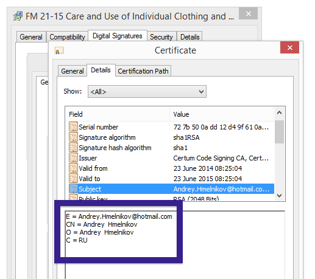Click the field list scroll down arrow
This screenshot has width=315, height=279.
point(280,196)
